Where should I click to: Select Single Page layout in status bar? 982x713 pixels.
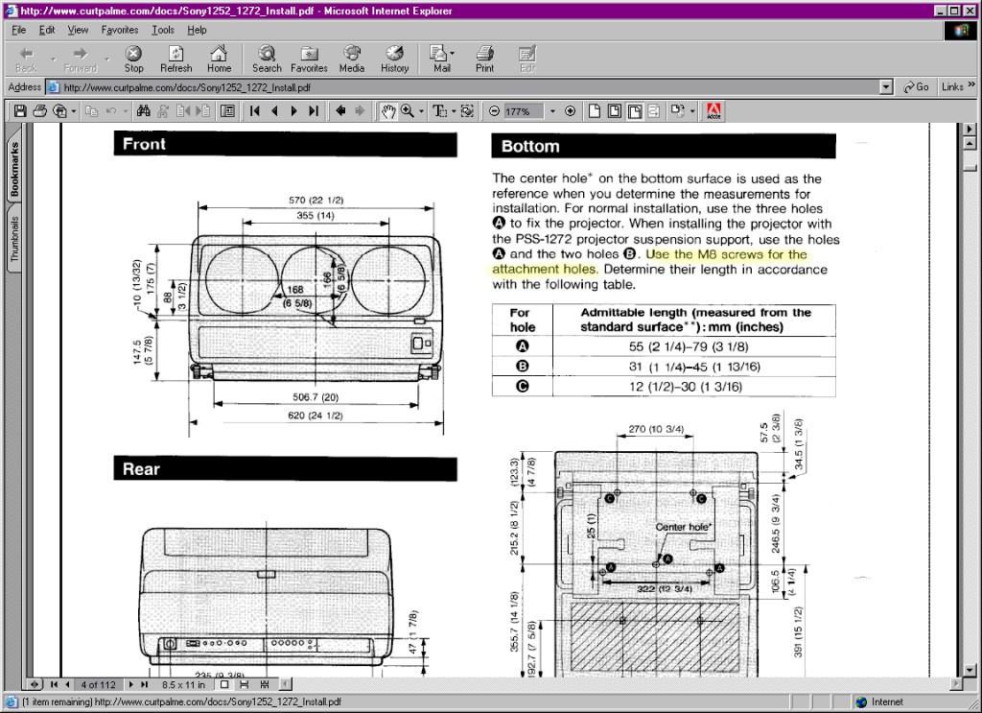[224, 685]
